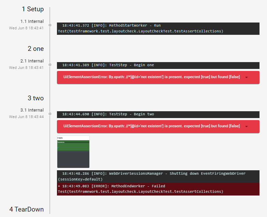Click the '2 one' step heading
The width and height of the screenshot is (267, 217).
coord(36,49)
